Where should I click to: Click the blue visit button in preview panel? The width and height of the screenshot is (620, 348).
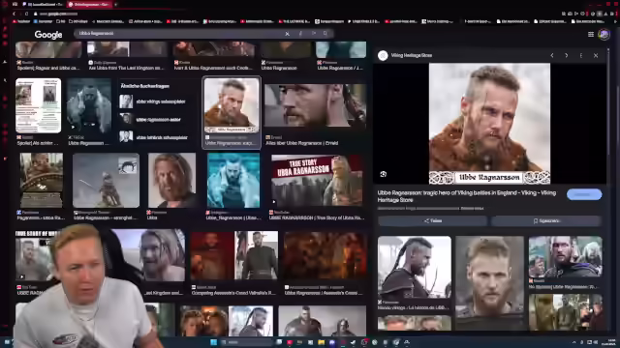click(584, 194)
